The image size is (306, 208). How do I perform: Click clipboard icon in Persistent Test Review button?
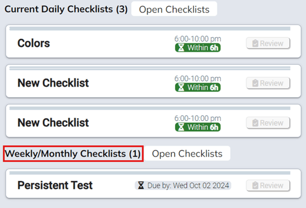tap(255, 185)
